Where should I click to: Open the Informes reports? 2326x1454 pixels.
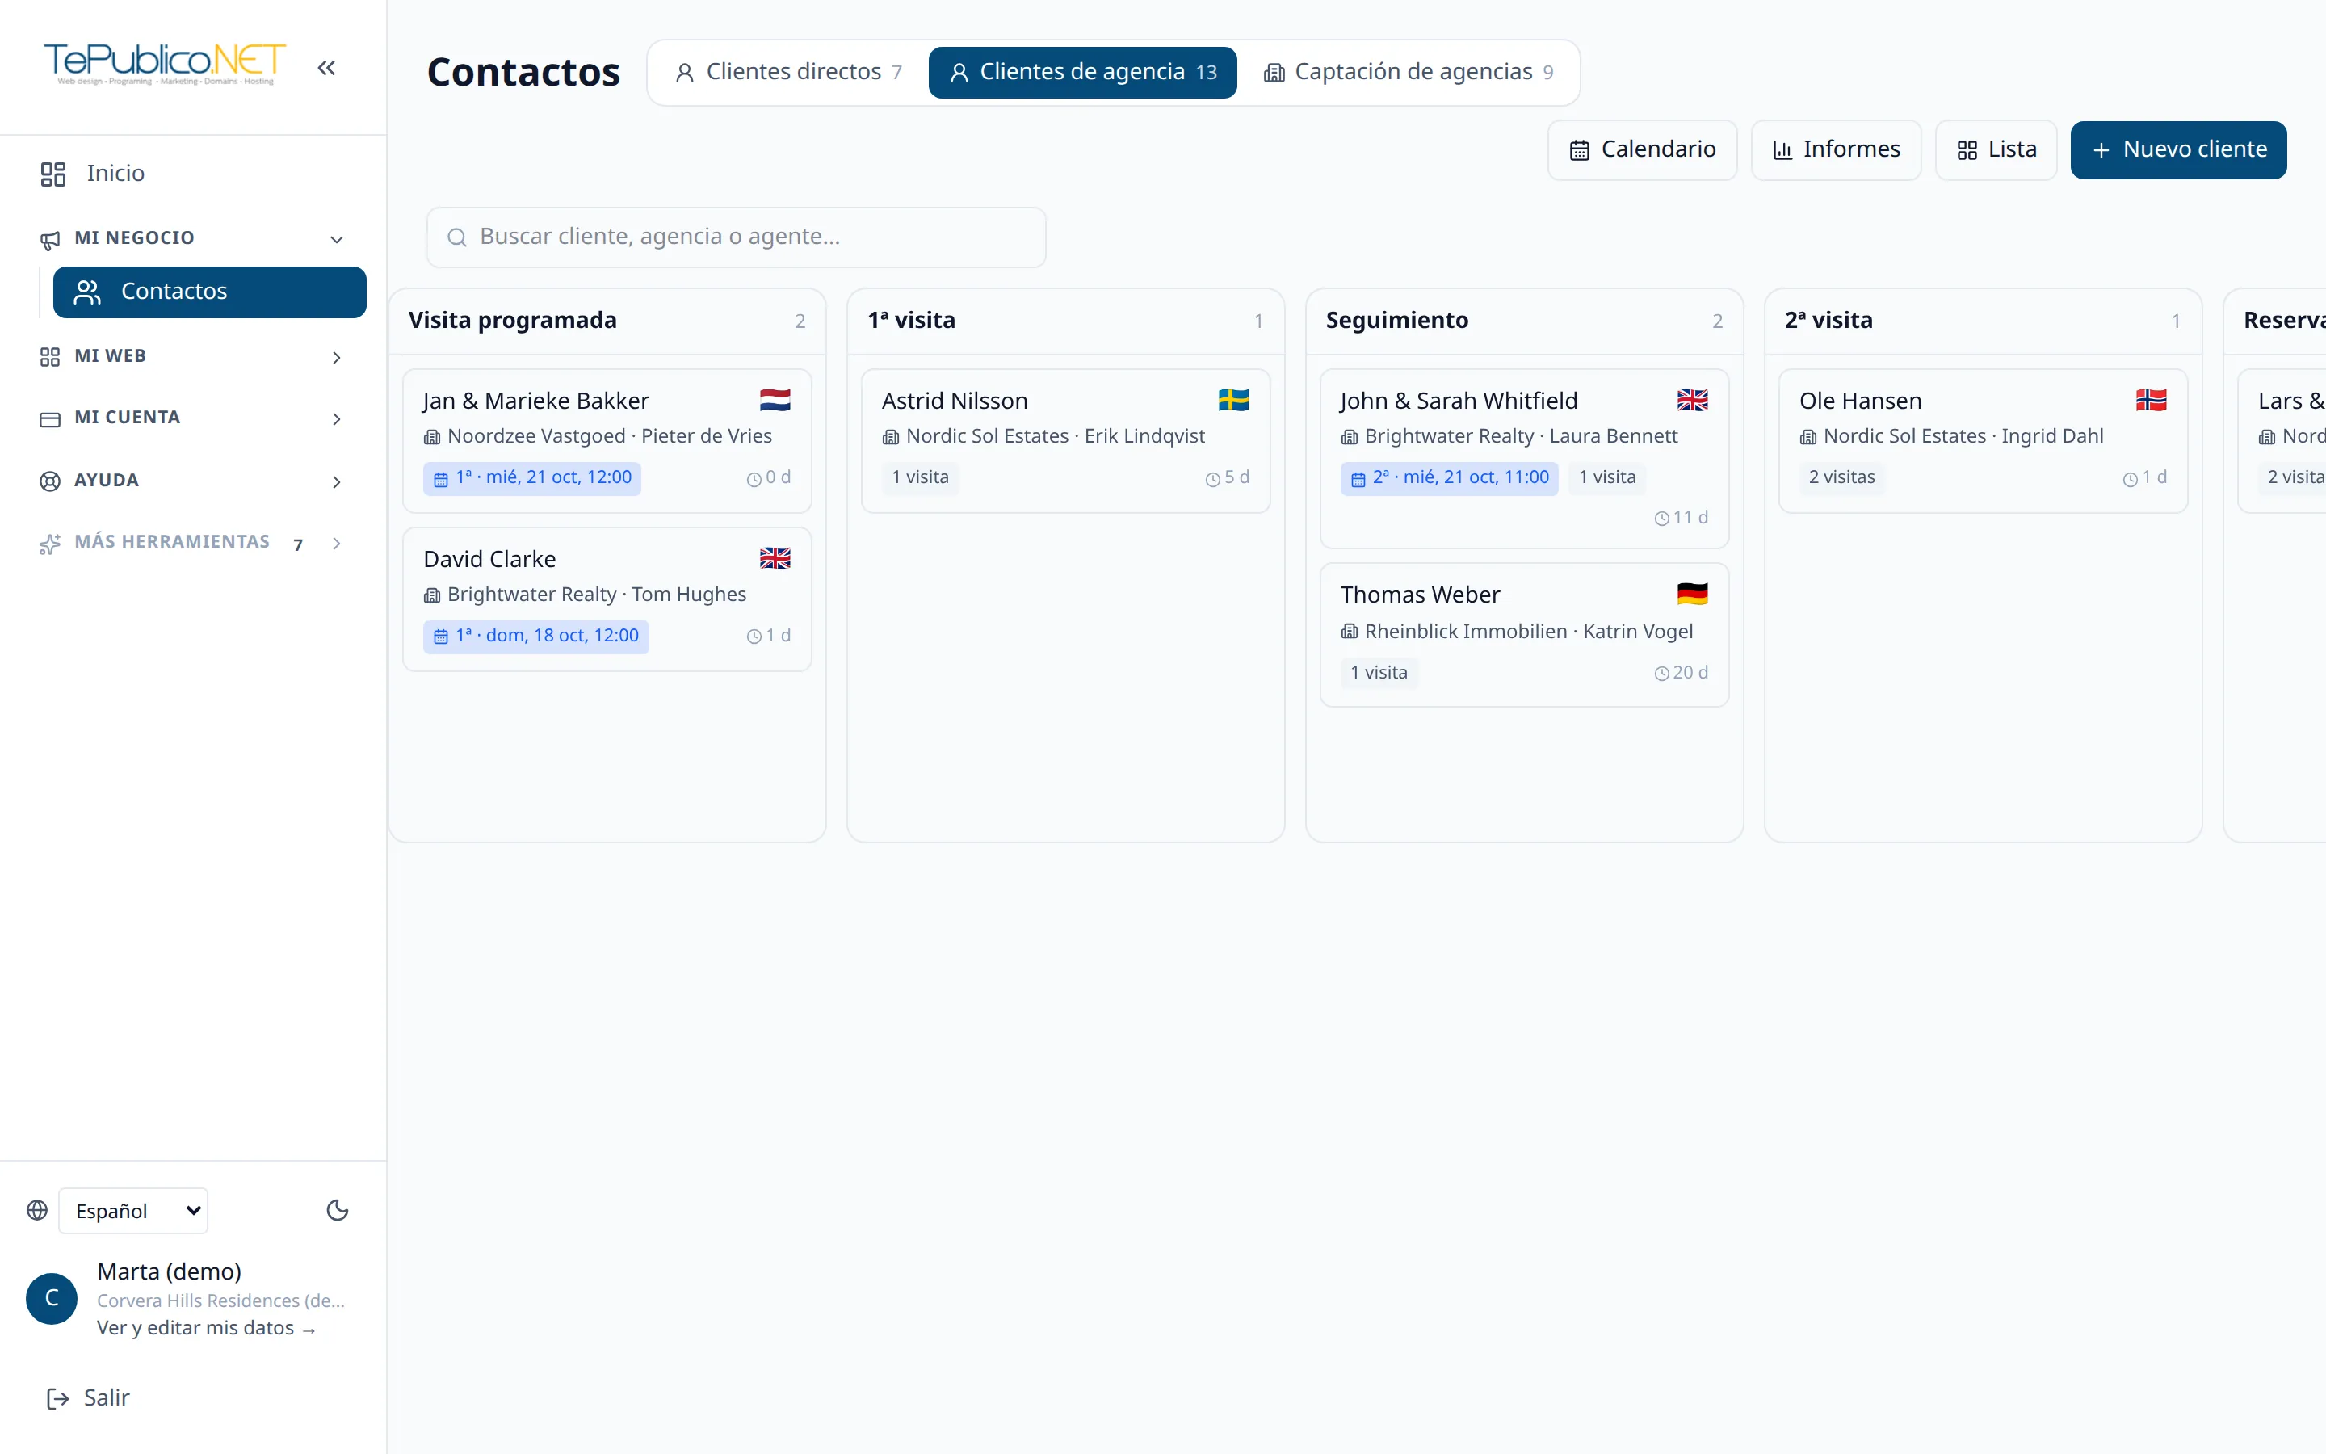[1836, 150]
